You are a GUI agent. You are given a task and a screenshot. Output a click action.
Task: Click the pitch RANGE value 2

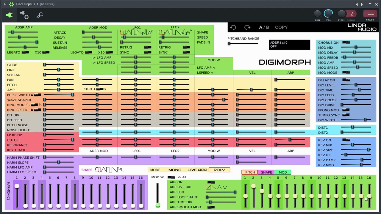(352, 14)
